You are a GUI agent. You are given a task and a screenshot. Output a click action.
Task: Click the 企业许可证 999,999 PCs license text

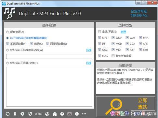139,13
